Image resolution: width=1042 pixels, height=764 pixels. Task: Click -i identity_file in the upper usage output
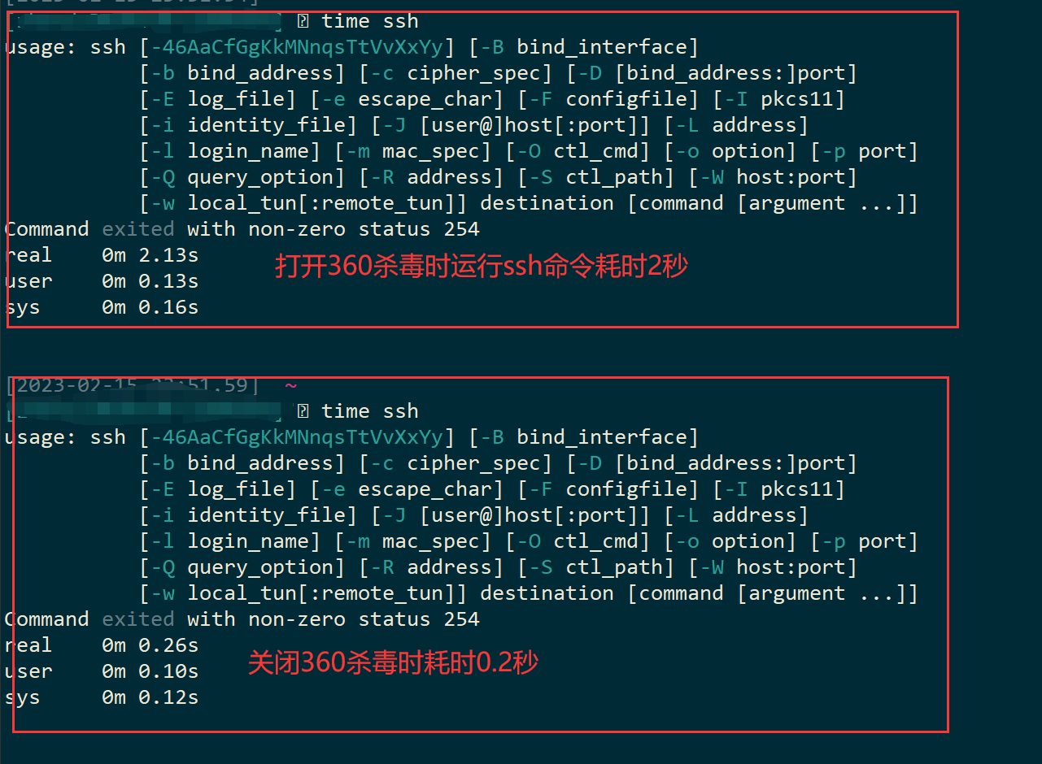click(248, 125)
